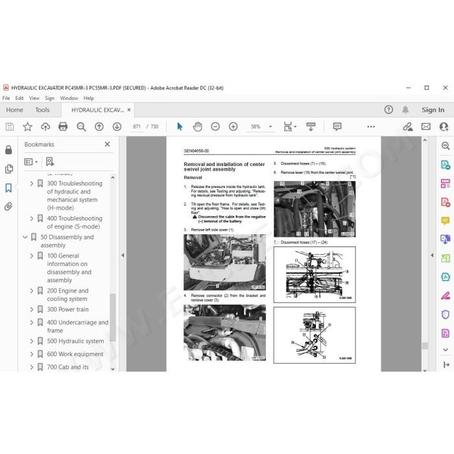Expand 300 Troubleshooting hydraulic bookmark
Screen dimensions: 454x454
pos(32,184)
